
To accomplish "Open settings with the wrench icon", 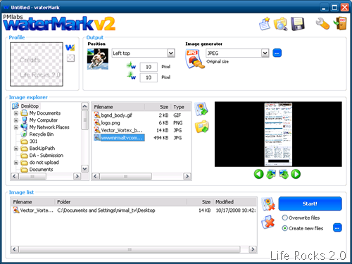I will pos(322,24).
